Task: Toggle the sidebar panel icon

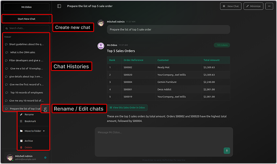Action: [59, 6]
